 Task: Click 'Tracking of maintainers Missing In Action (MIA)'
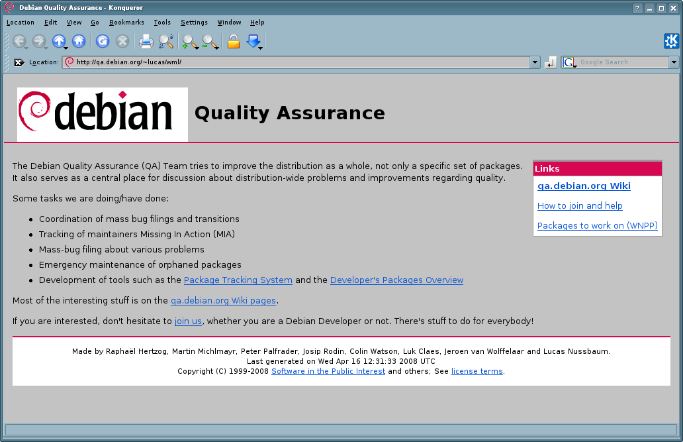pyautogui.click(x=137, y=235)
